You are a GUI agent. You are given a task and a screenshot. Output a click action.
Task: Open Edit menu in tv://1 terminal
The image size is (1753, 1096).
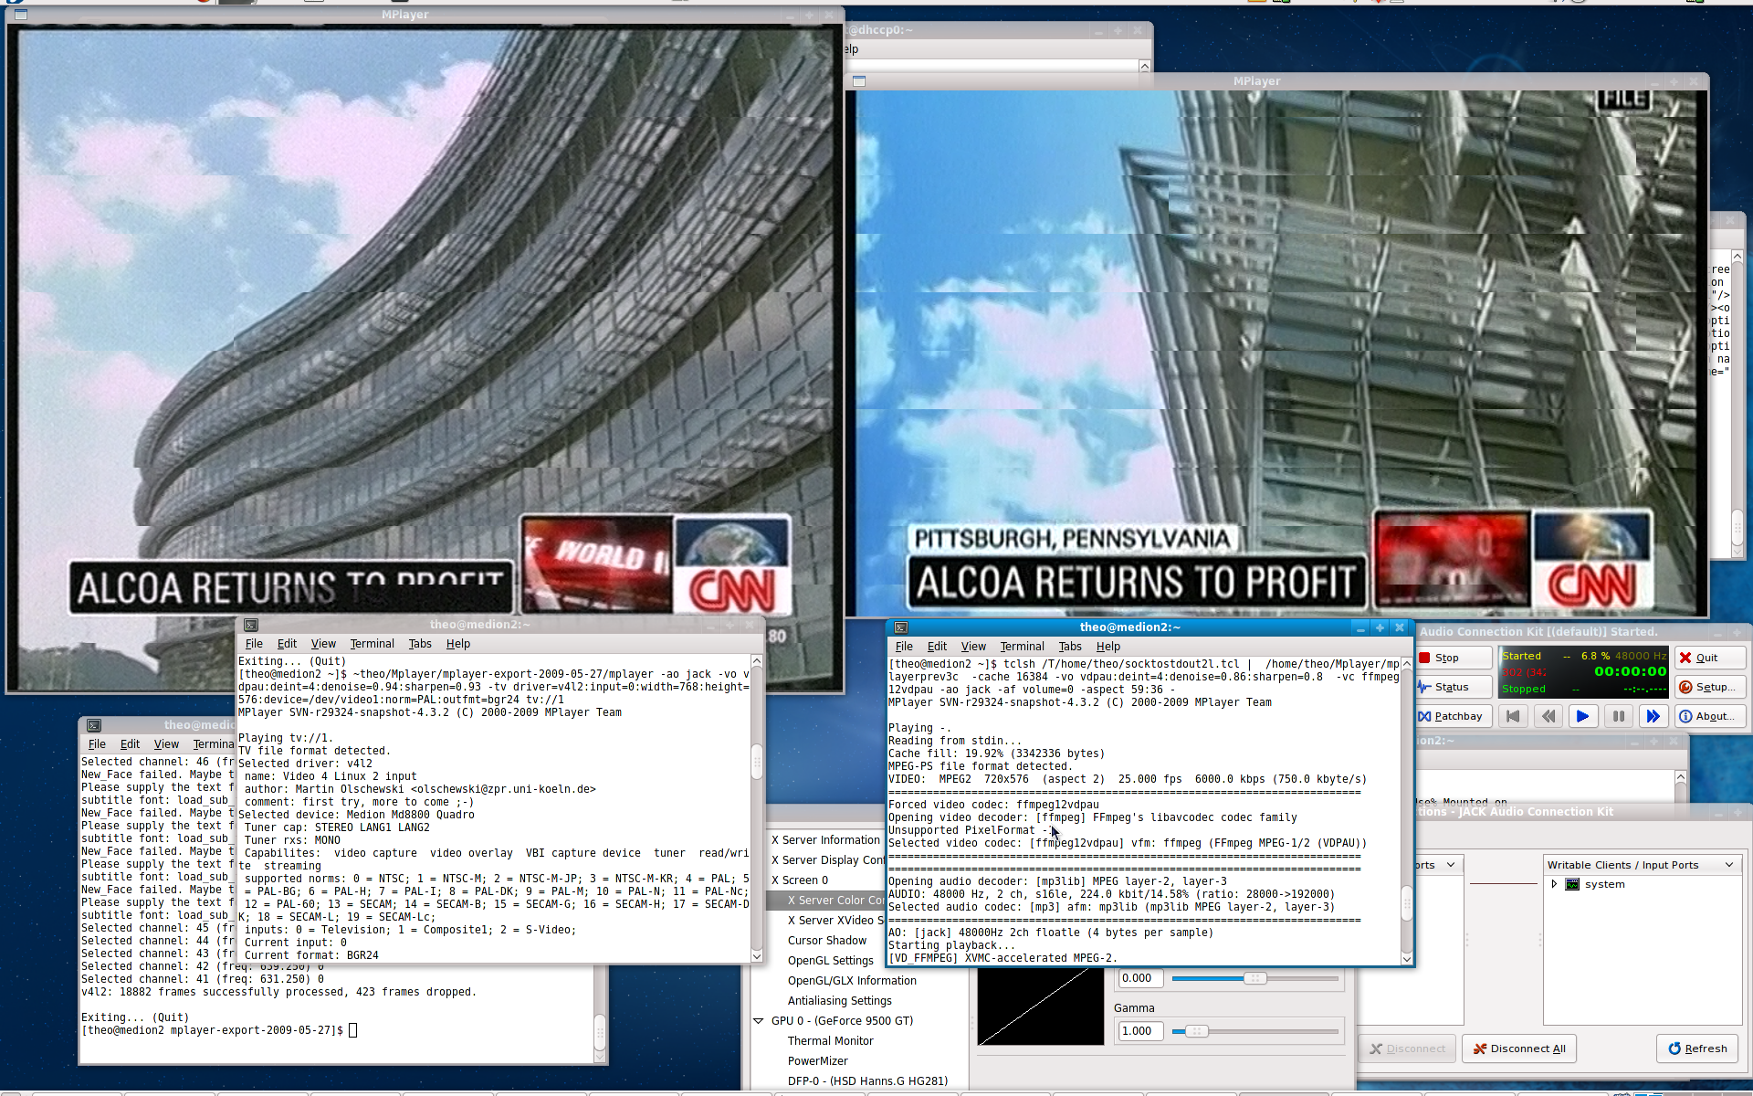(x=287, y=644)
